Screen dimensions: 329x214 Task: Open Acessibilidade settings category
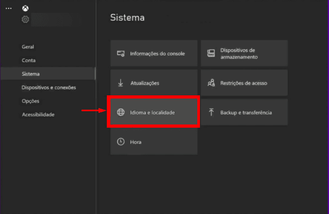pyautogui.click(x=38, y=114)
